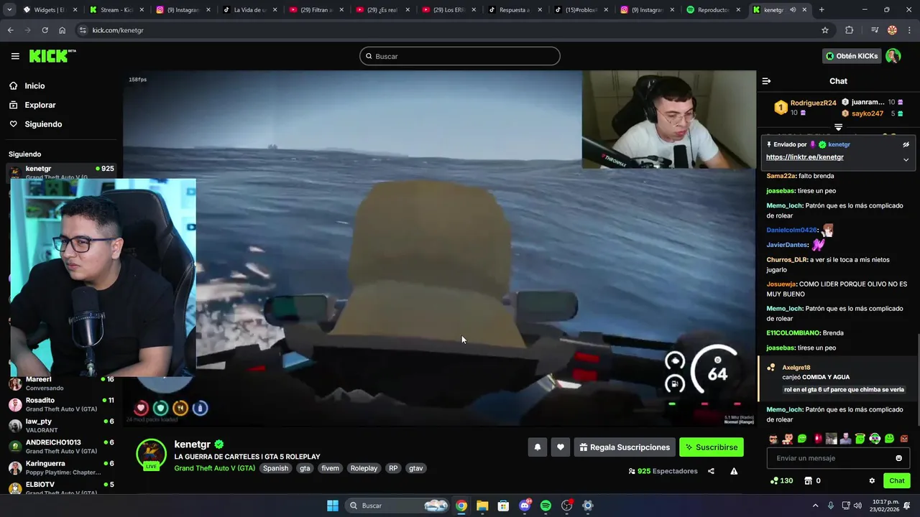Open Chrome's three-dot menu
920x517 pixels.
[909, 30]
